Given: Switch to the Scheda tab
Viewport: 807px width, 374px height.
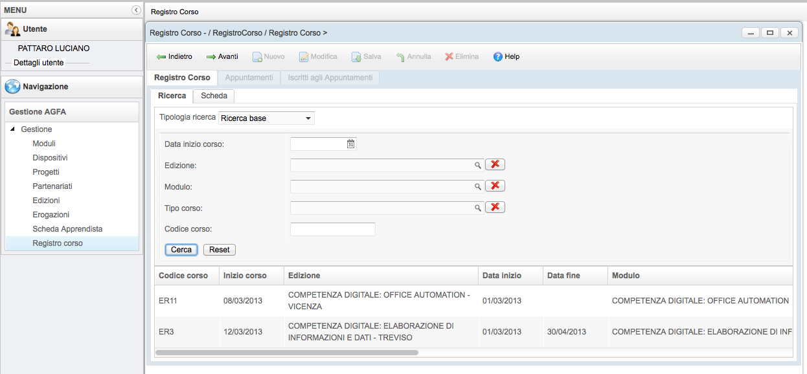Looking at the screenshot, I should (x=214, y=96).
